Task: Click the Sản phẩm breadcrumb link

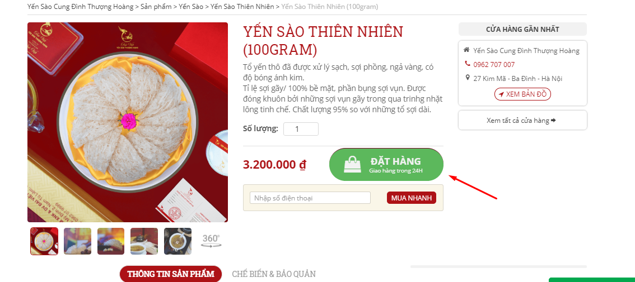Action: [x=156, y=7]
